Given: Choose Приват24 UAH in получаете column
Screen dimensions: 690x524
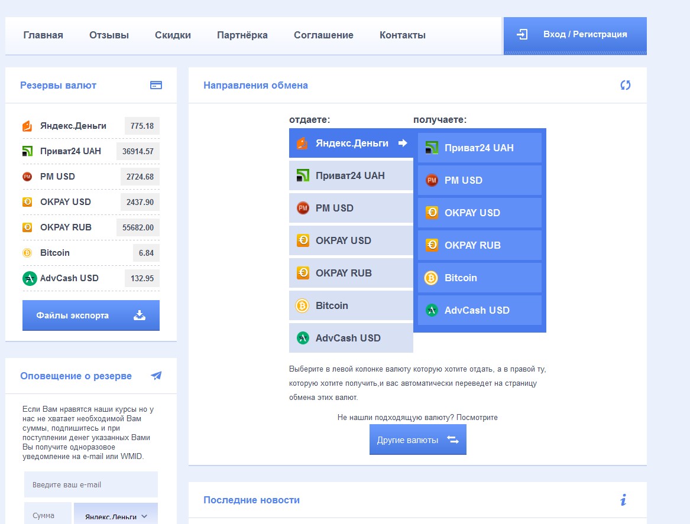Looking at the screenshot, I should pyautogui.click(x=480, y=148).
